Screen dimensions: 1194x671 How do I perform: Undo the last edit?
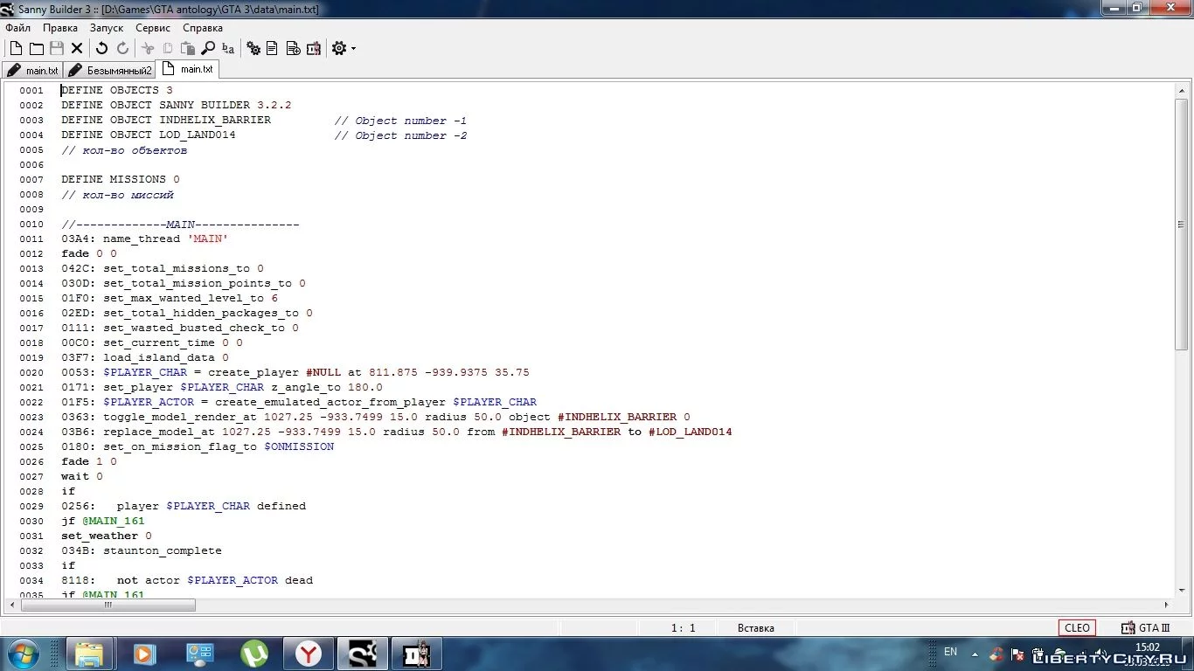pyautogui.click(x=101, y=49)
